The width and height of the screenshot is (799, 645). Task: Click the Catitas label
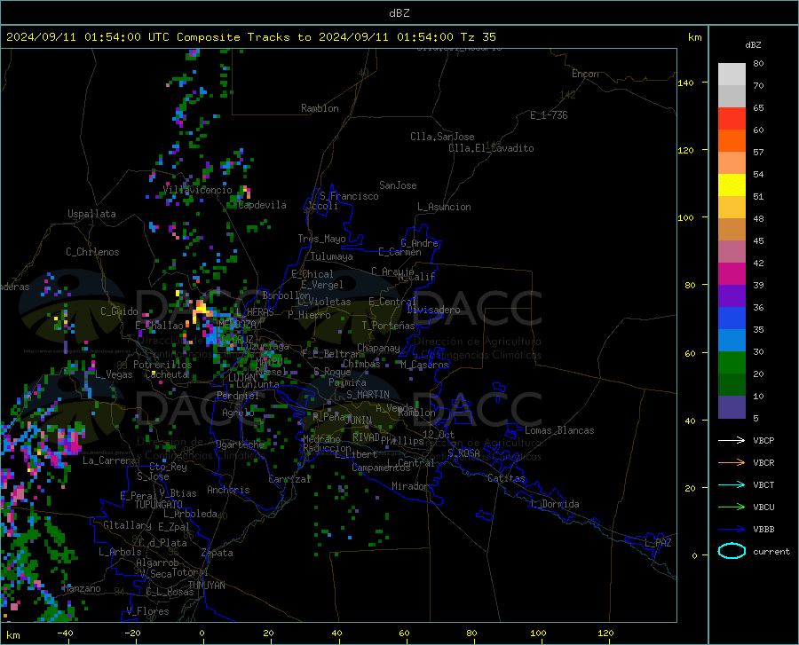tap(507, 478)
